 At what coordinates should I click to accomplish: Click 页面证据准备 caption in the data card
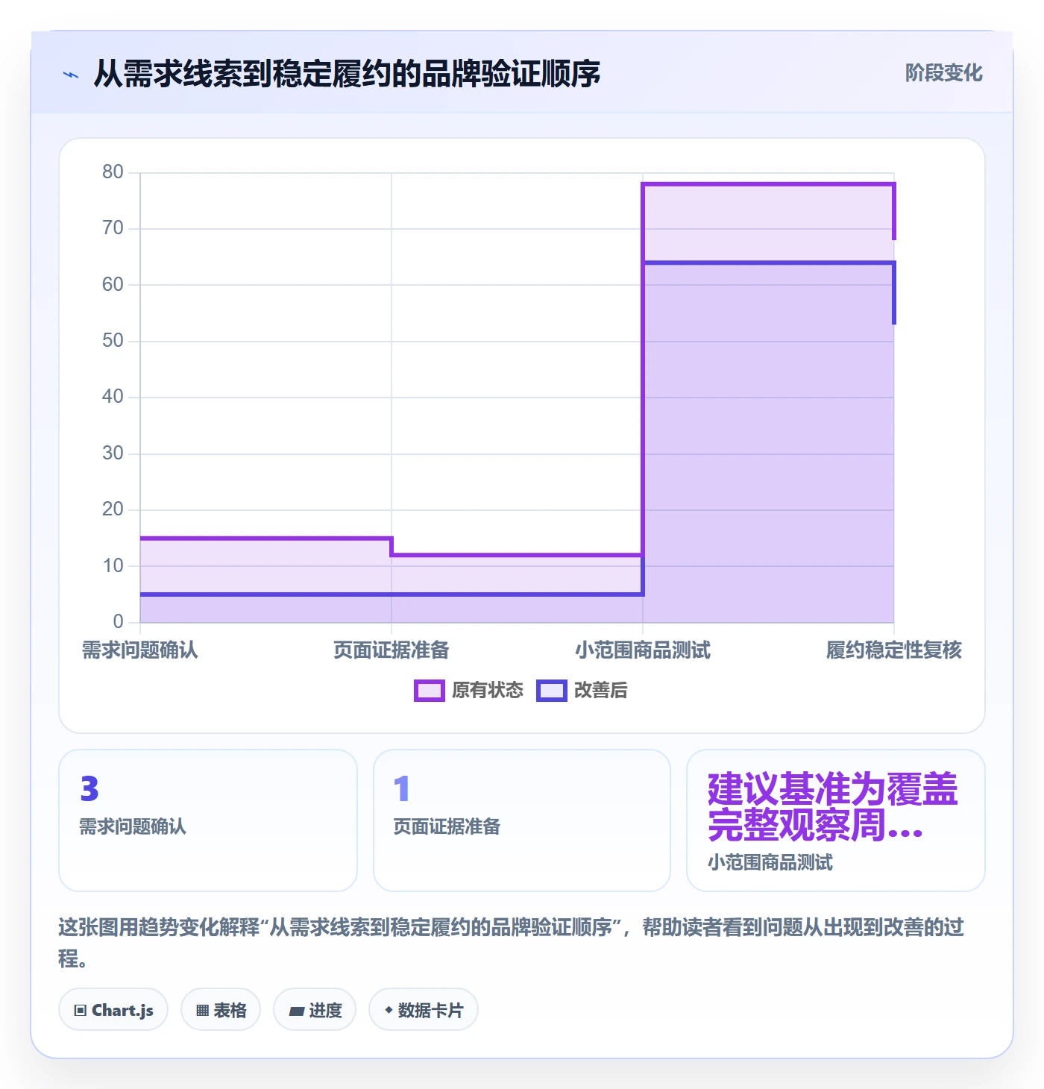click(447, 826)
